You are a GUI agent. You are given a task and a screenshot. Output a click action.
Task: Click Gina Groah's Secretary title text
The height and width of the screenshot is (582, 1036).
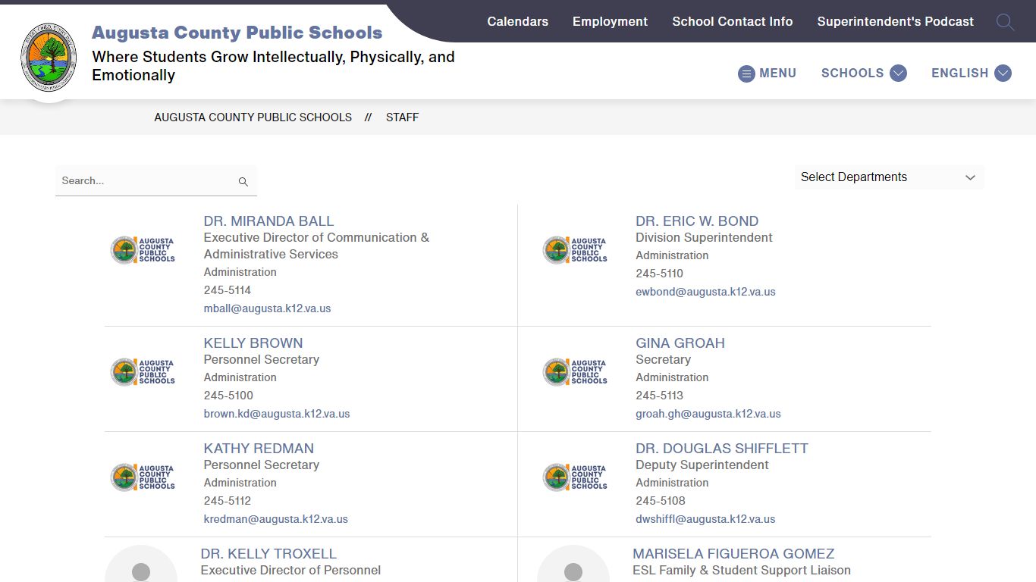[x=663, y=360]
